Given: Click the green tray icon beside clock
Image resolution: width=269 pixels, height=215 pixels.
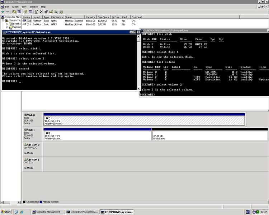Looking at the screenshot, I should (x=258, y=212).
